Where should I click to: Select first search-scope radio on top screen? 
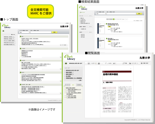[x=20, y=30]
